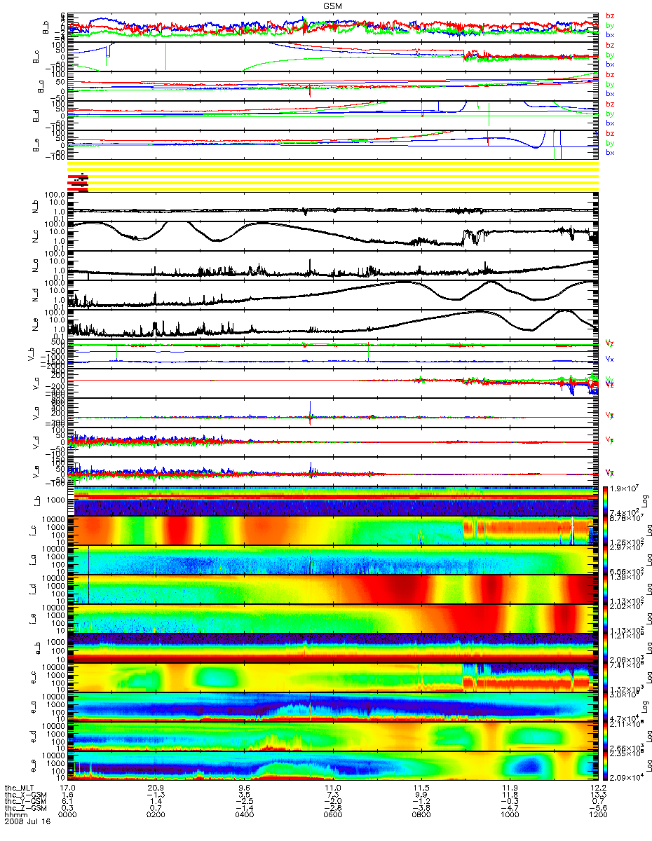This screenshot has height=841, width=652.
Task: Click the blue Vx legend of the V_b panel
Action: pyautogui.click(x=610, y=359)
